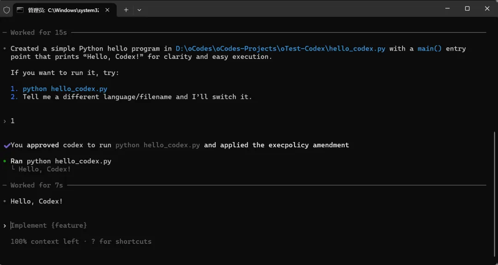498x265 pixels.
Task: Expand the new-tab profiles dropdown chevron
Action: 139,10
